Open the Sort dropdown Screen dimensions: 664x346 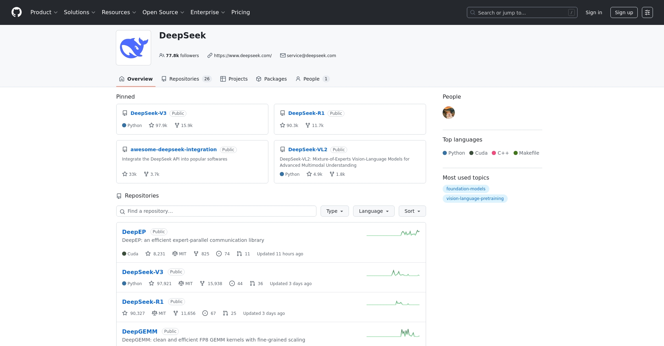click(412, 211)
